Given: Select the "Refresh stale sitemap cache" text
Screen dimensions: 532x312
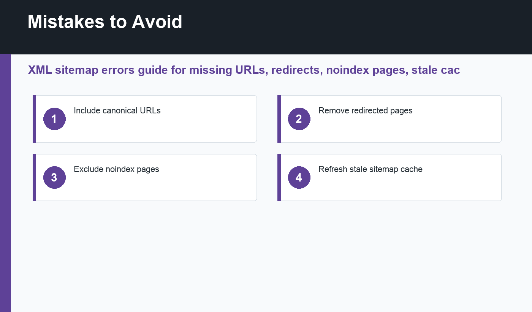Looking at the screenshot, I should pos(370,169).
